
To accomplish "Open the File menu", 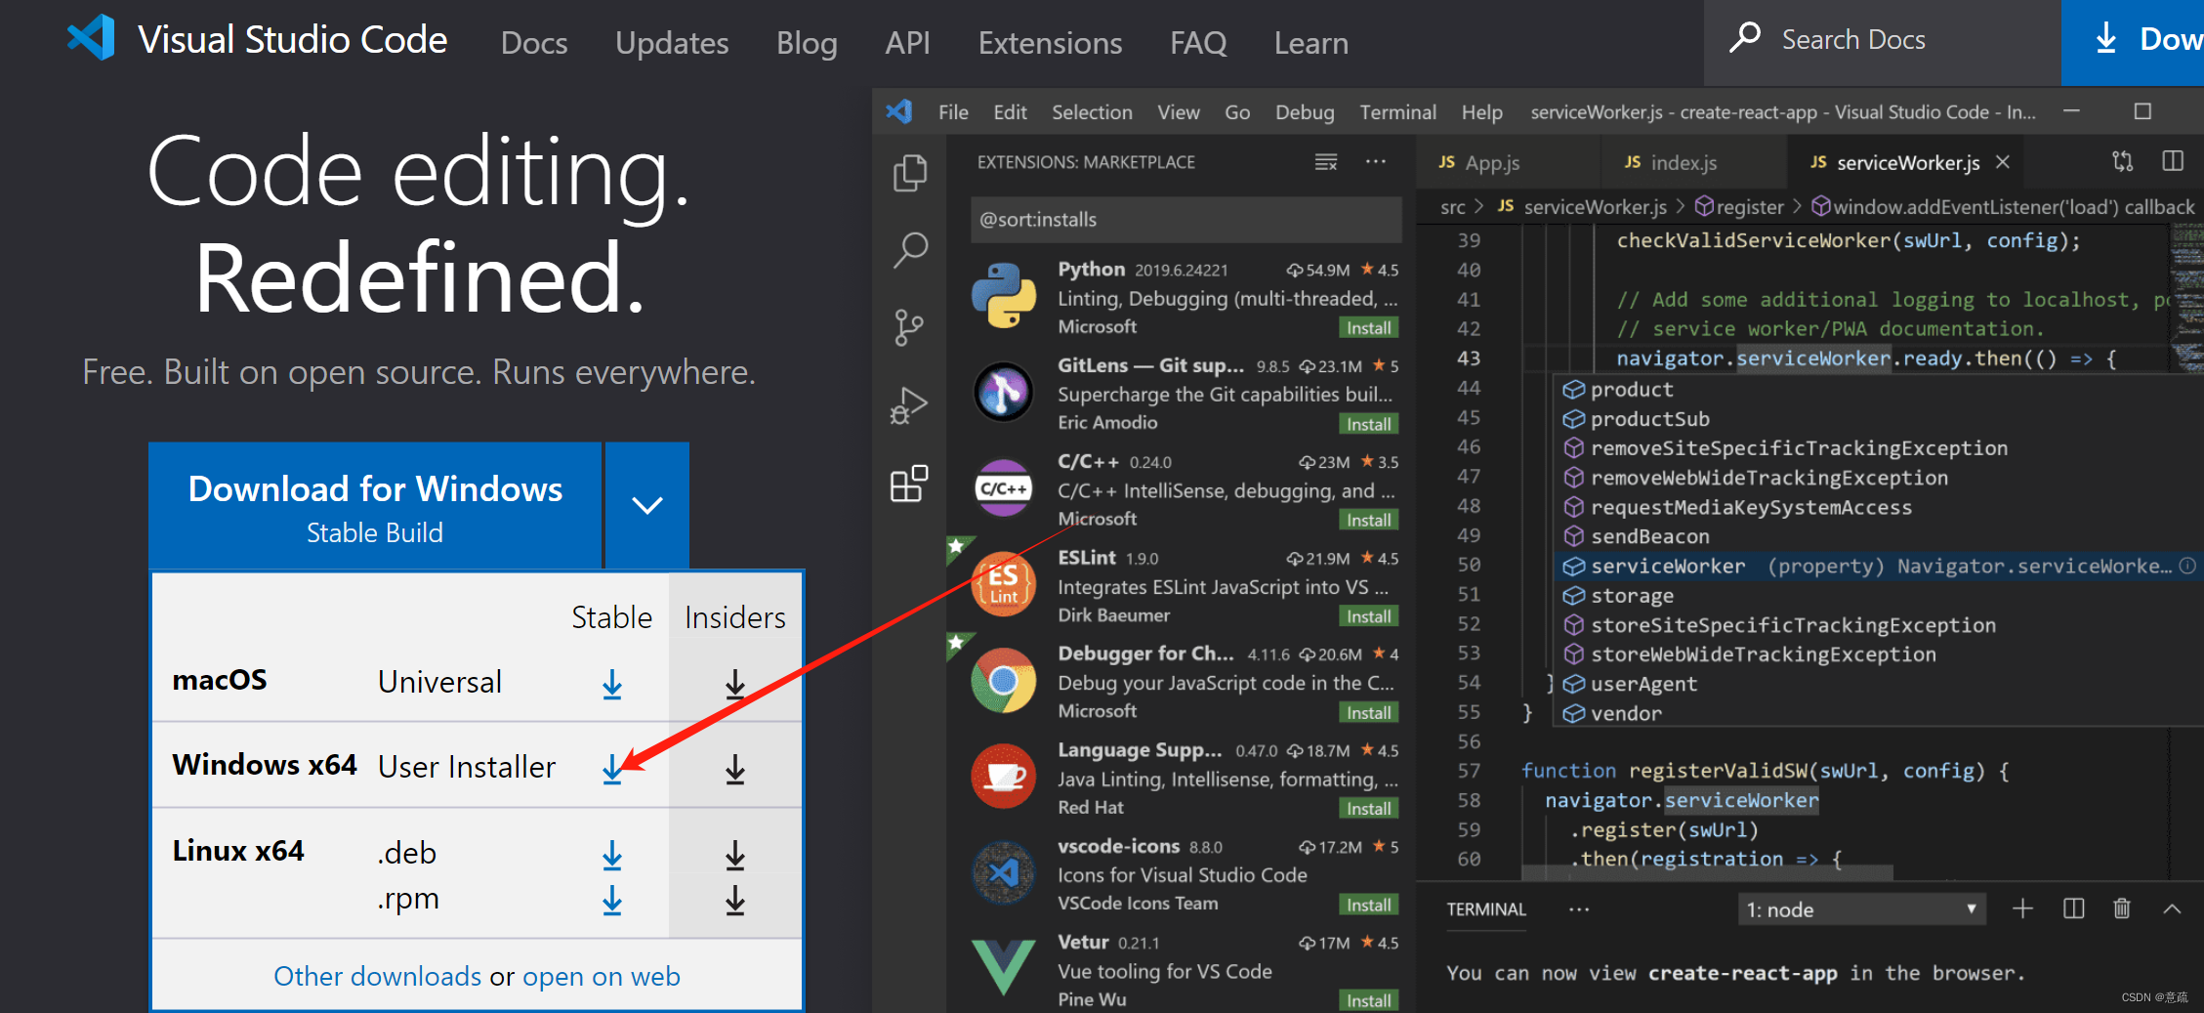I will (x=953, y=112).
